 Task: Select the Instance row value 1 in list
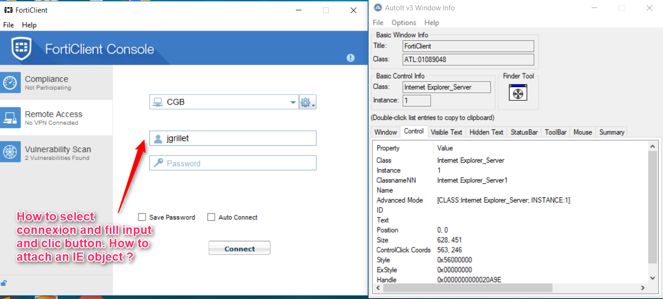pyautogui.click(x=439, y=170)
